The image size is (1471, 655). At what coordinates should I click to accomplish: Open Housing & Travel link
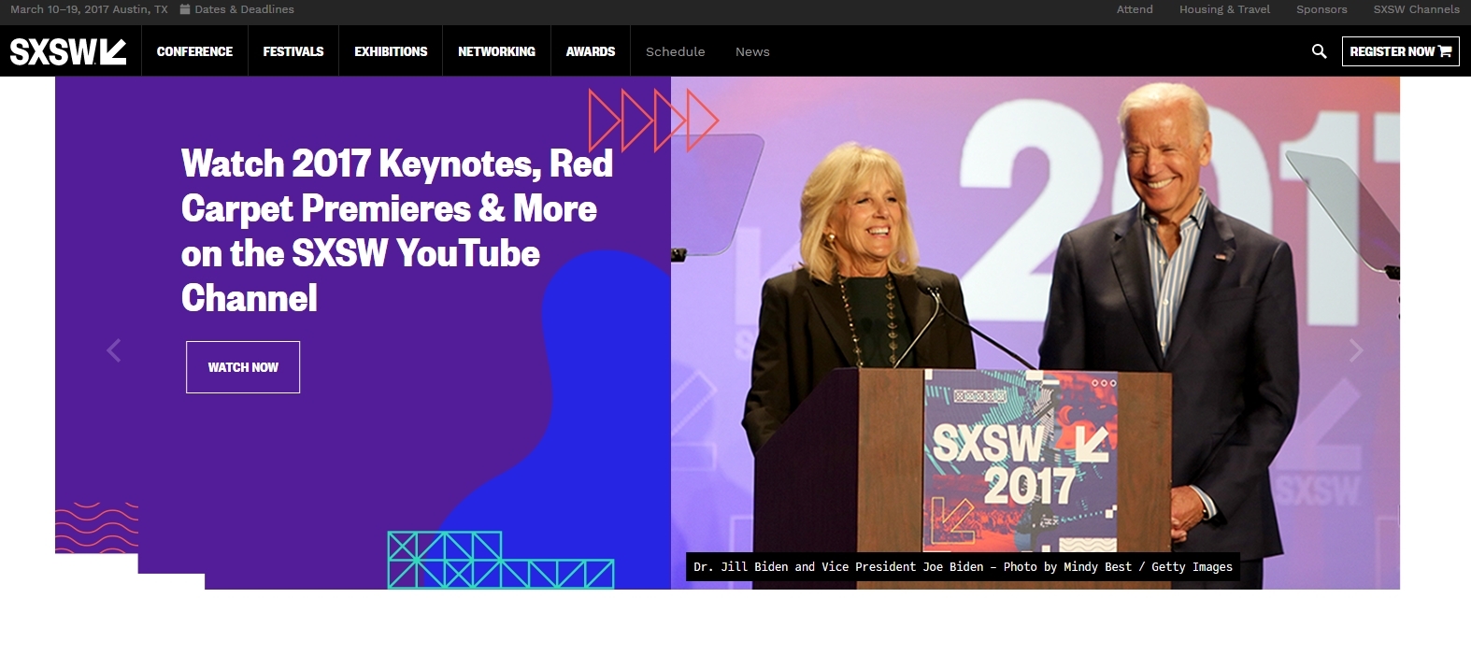(1224, 9)
